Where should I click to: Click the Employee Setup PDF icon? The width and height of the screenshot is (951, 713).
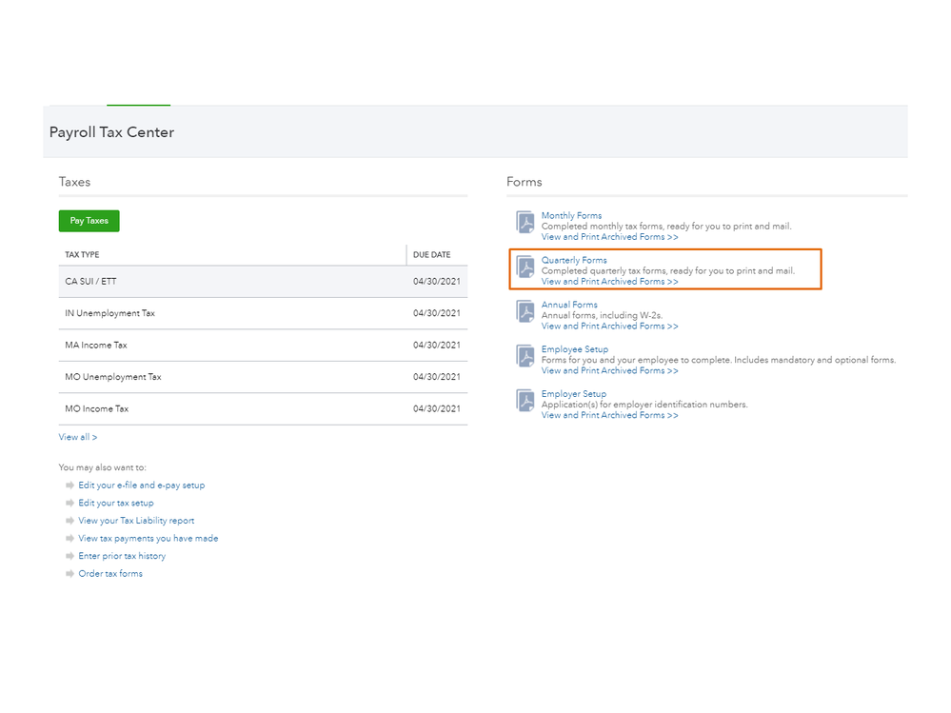pyautogui.click(x=525, y=357)
